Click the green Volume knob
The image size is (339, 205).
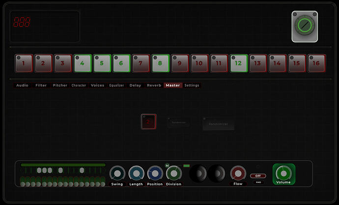pyautogui.click(x=283, y=173)
